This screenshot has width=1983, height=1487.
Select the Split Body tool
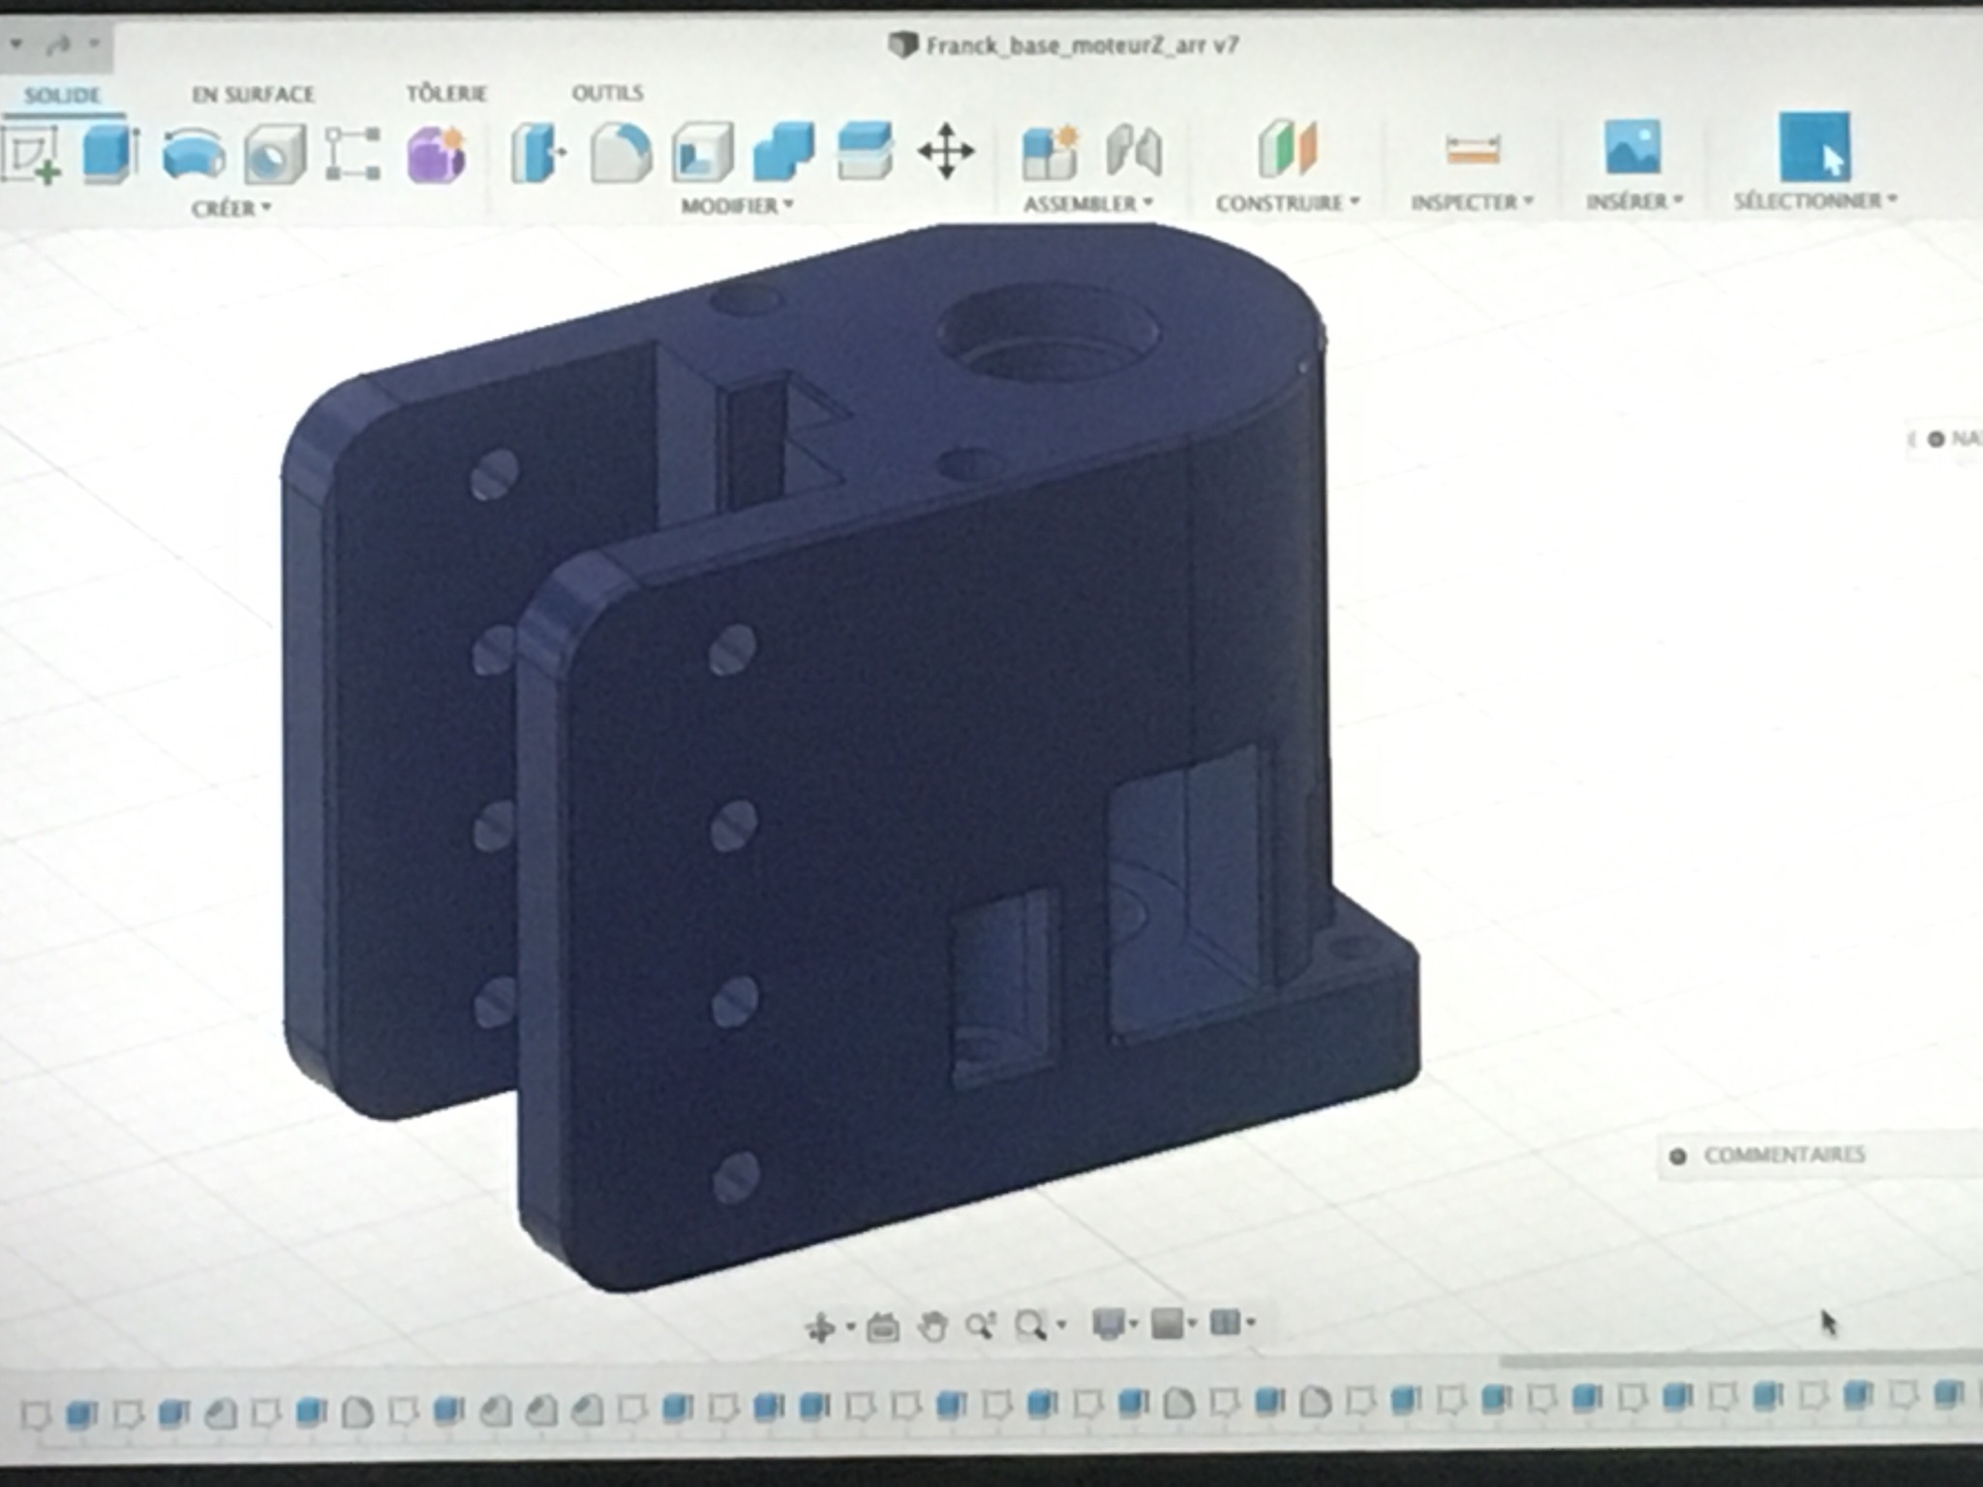[x=865, y=150]
